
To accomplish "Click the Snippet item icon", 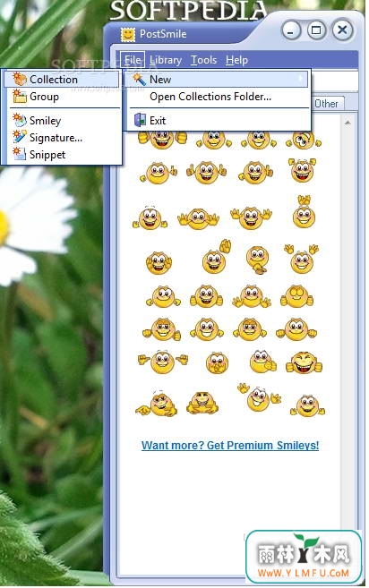I will pos(20,154).
